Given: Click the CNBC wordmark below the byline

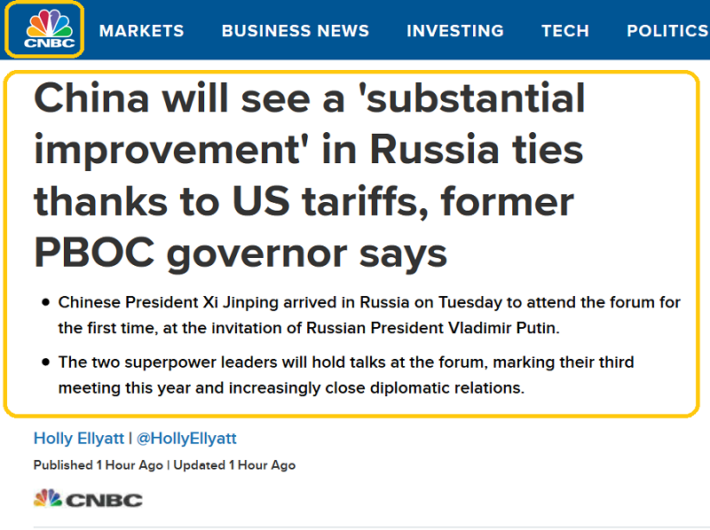Looking at the screenshot, I should coord(104,500).
